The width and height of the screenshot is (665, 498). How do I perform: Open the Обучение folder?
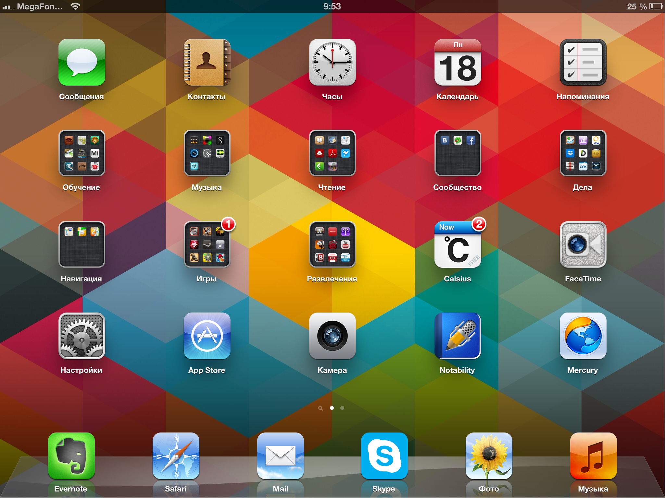click(x=82, y=153)
